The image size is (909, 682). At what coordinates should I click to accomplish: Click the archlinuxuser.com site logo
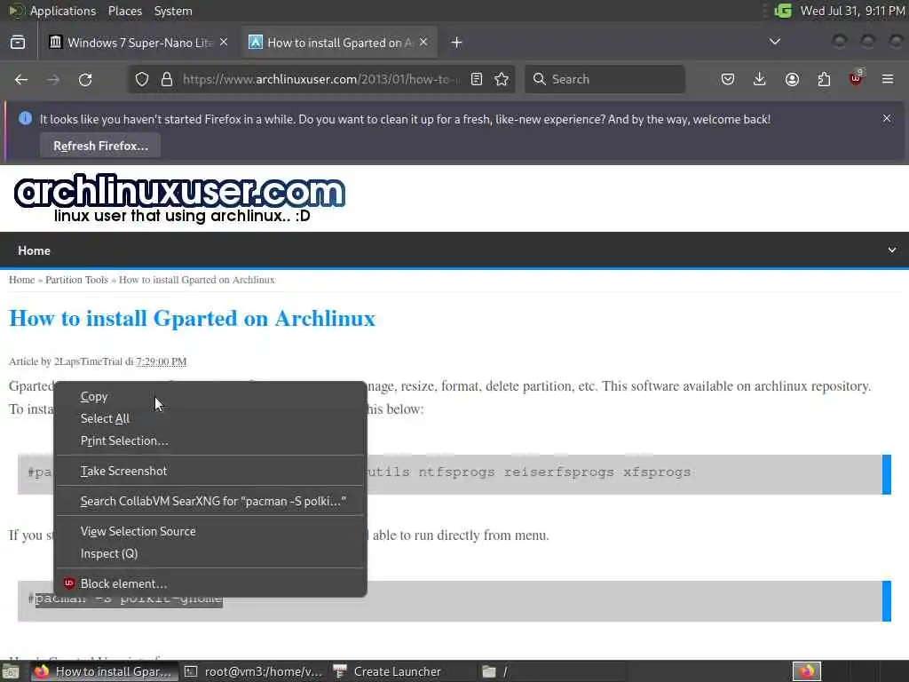point(179,198)
